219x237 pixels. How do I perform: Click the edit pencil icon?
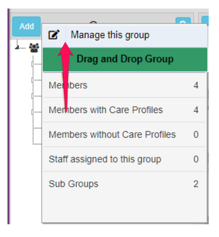[54, 35]
